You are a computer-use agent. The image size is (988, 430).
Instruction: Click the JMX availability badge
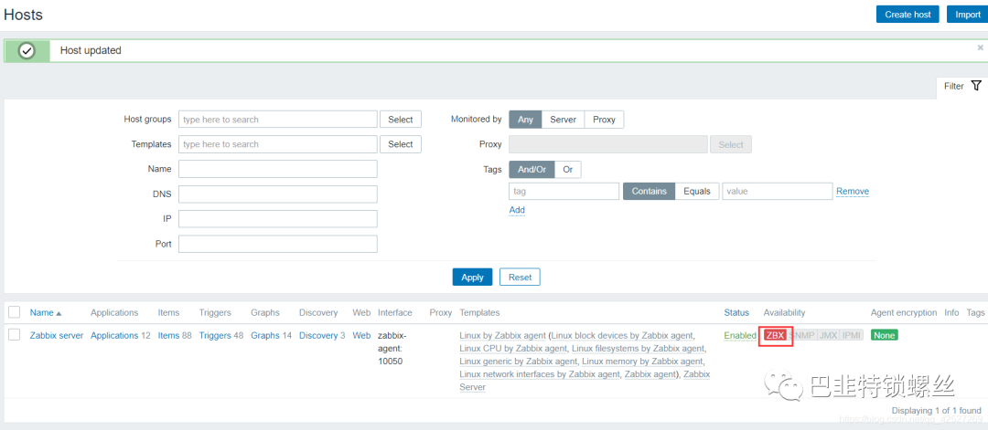tap(828, 335)
